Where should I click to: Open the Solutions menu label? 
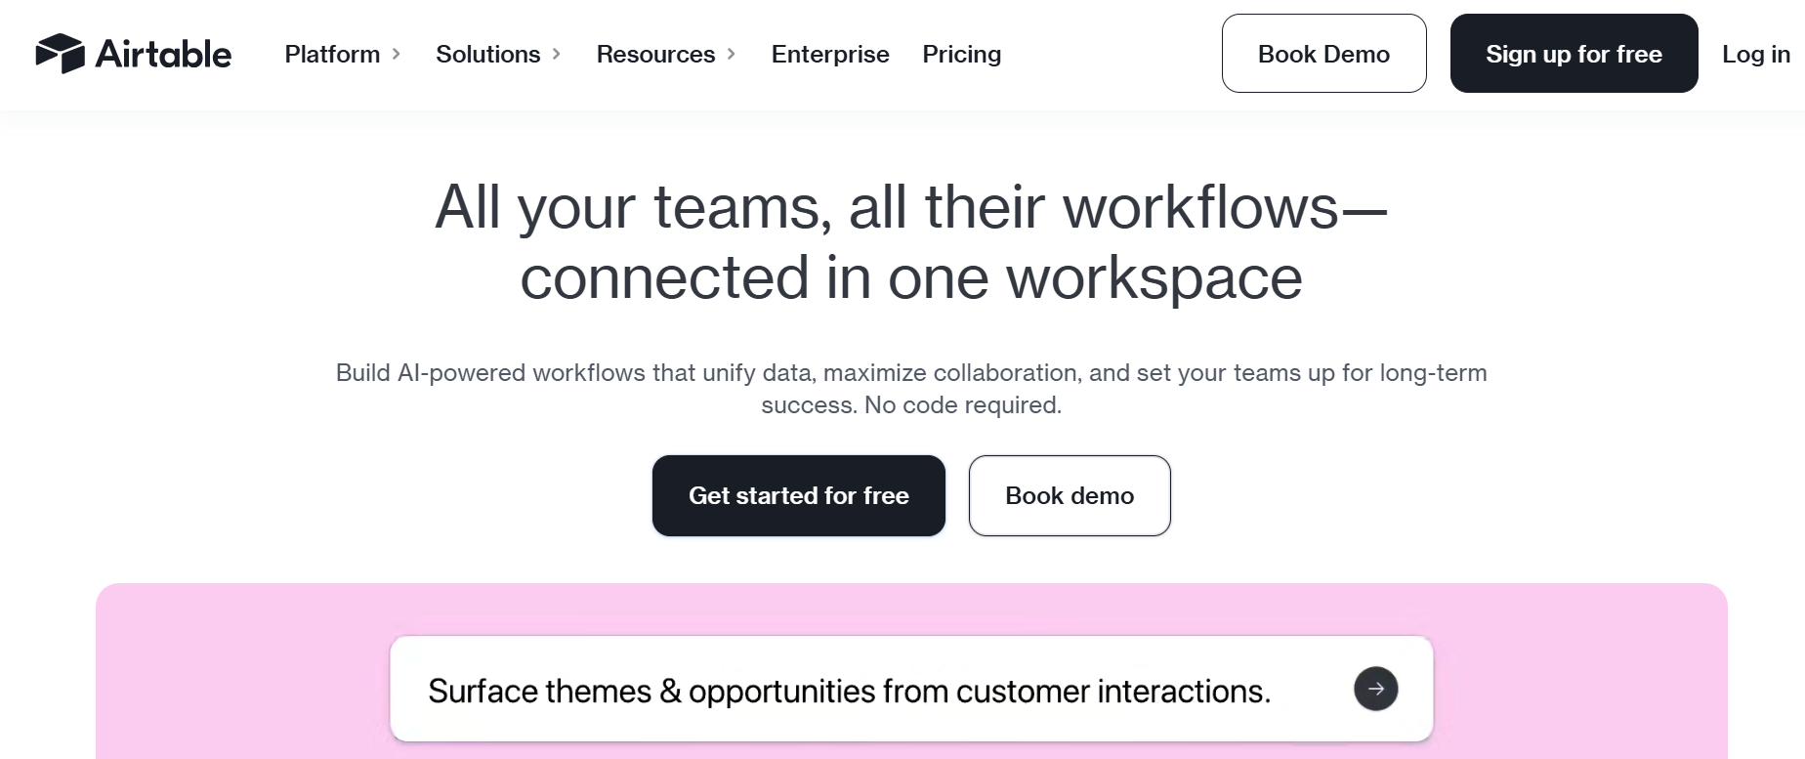(x=487, y=54)
